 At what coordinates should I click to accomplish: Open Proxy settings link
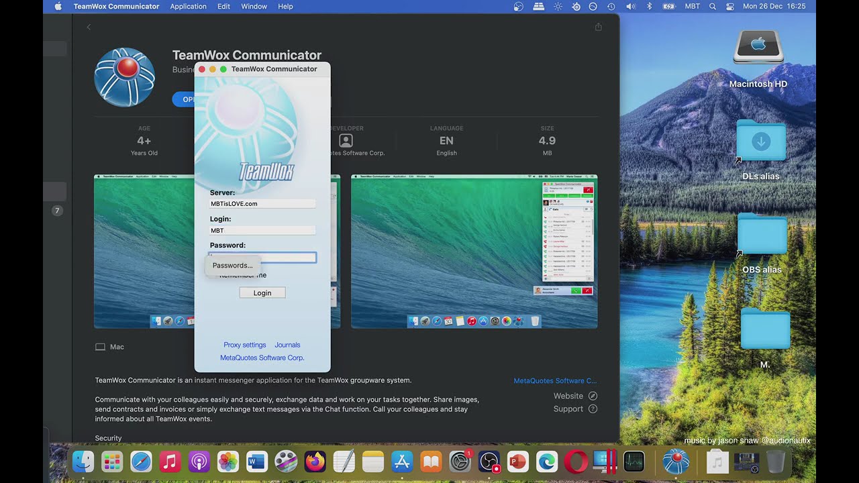(x=245, y=345)
